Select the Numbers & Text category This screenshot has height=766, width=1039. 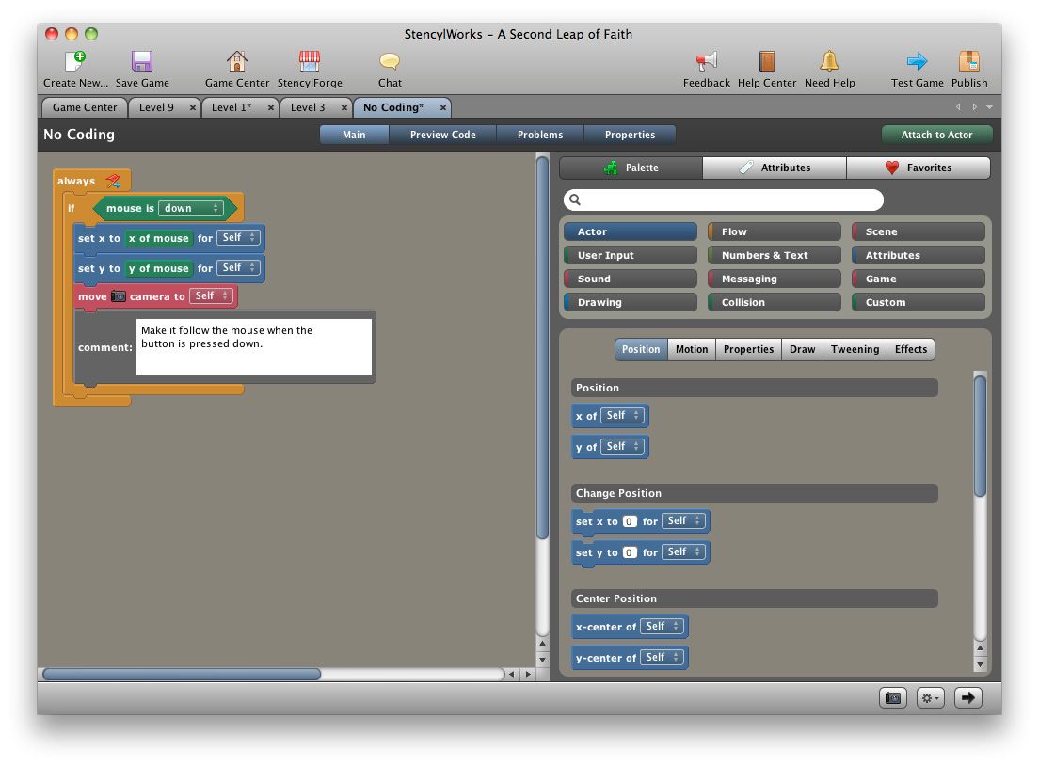point(774,255)
